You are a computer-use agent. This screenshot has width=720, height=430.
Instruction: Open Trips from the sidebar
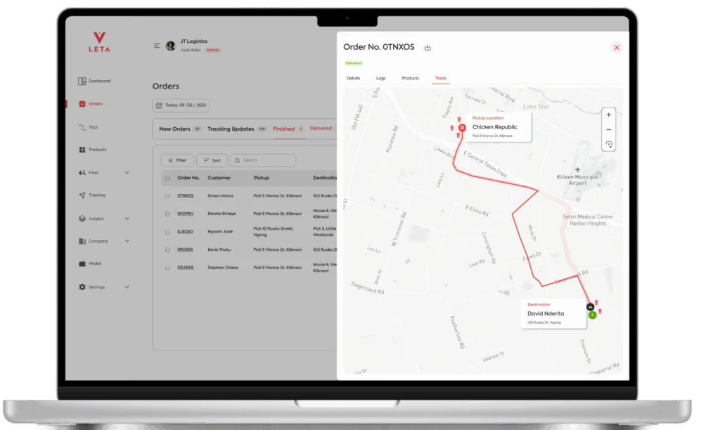[82, 127]
